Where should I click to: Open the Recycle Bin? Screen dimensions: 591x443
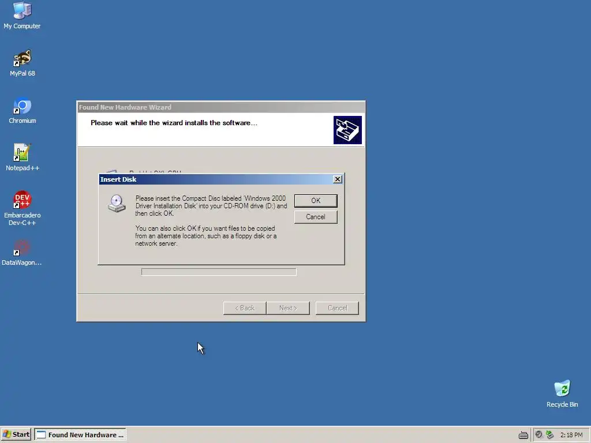tap(562, 393)
